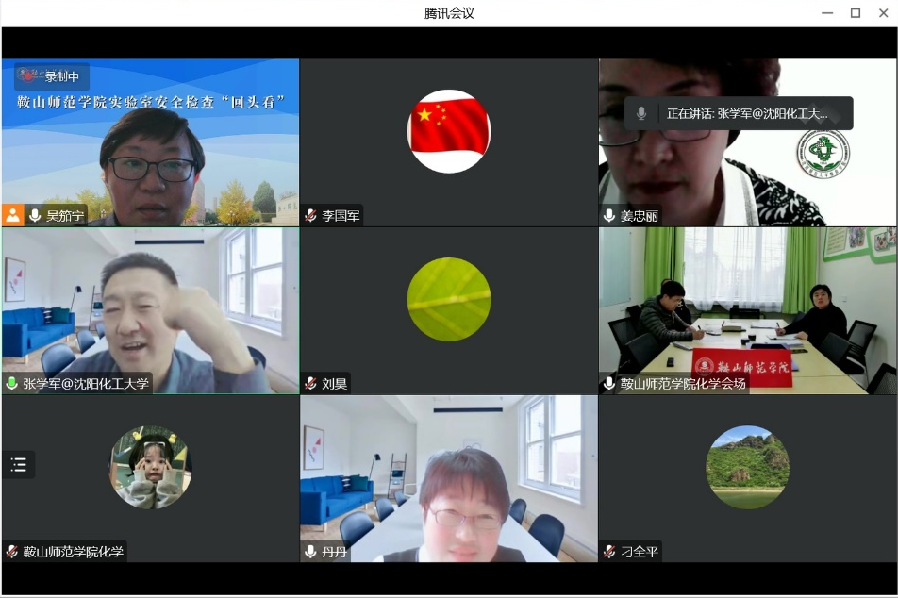Maximize the 腾讯会议 window
898x598 pixels.
pyautogui.click(x=856, y=13)
